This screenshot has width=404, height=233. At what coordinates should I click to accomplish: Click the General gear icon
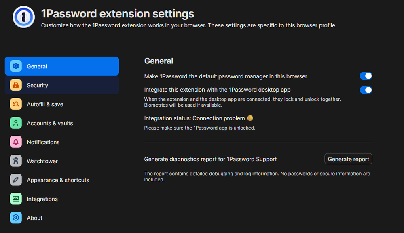pyautogui.click(x=16, y=66)
